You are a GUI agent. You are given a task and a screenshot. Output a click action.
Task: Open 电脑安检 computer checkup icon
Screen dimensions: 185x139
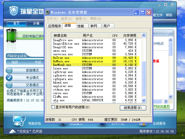(x=19, y=121)
